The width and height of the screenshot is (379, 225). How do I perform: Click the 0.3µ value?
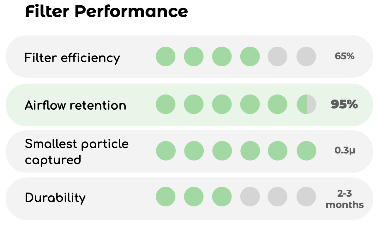[x=345, y=151]
